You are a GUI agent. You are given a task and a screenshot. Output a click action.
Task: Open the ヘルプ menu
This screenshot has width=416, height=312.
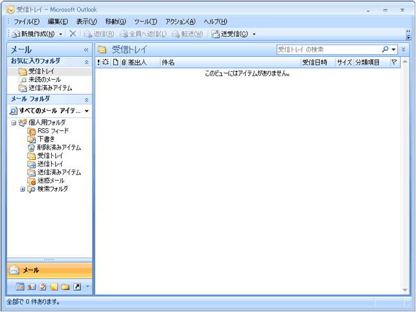(215, 21)
